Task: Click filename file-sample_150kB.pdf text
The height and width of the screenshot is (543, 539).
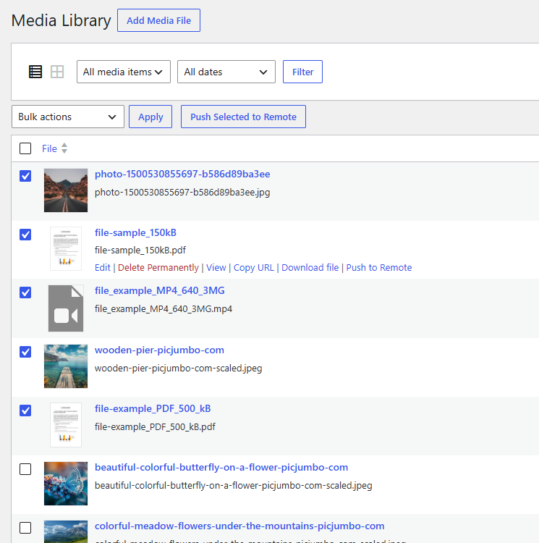Action: point(140,250)
